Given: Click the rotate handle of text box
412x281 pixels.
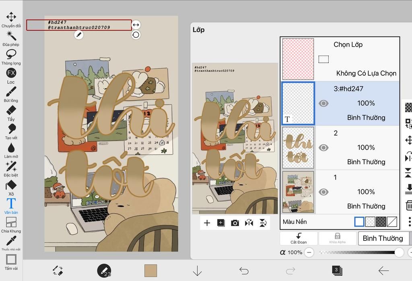Looking at the screenshot, I should coord(136,35).
